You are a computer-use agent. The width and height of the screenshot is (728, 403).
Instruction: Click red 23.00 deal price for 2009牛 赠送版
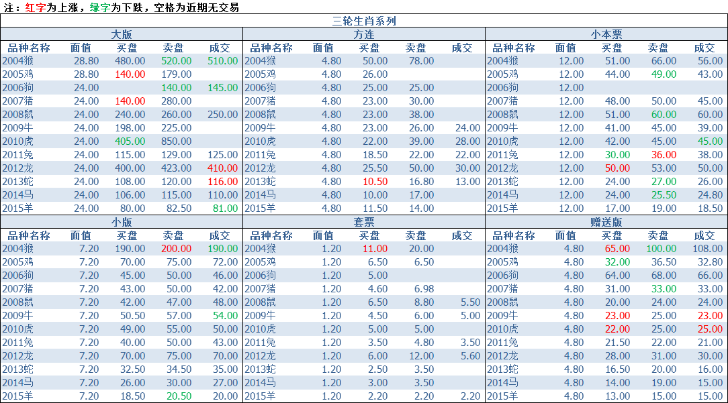coord(711,316)
